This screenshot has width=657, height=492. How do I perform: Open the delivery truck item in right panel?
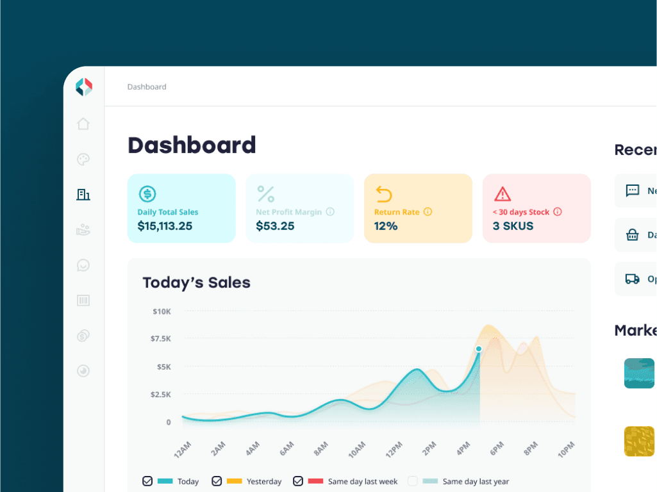click(x=633, y=279)
